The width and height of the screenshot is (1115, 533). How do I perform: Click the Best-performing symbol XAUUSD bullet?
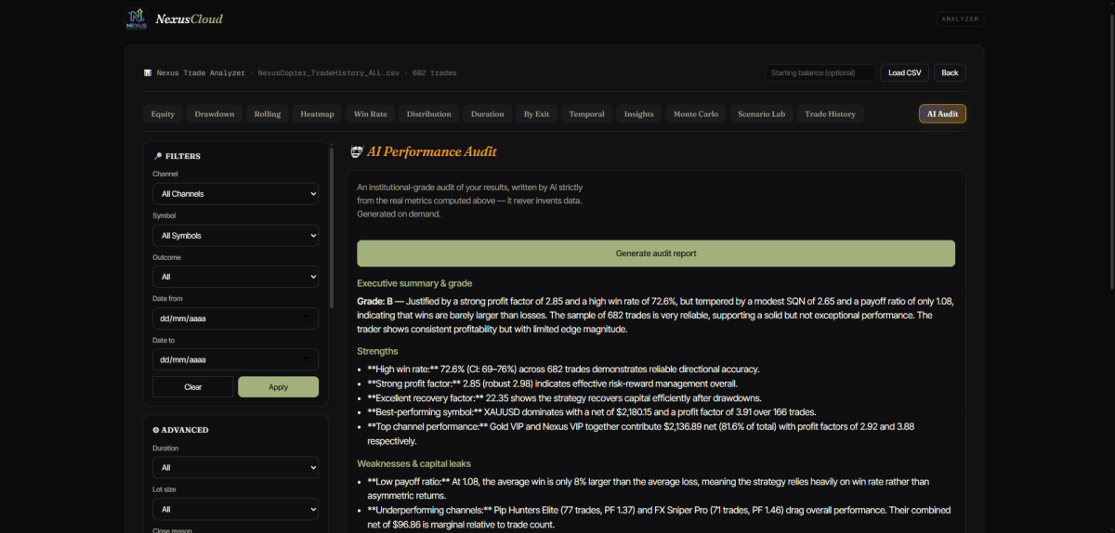591,411
